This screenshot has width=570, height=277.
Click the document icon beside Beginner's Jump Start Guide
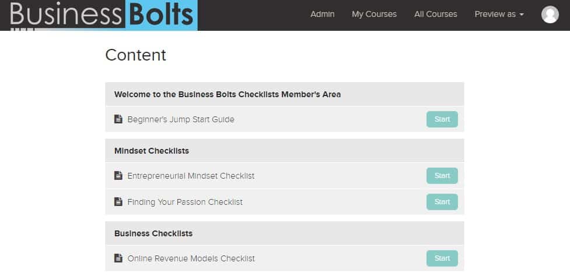118,119
